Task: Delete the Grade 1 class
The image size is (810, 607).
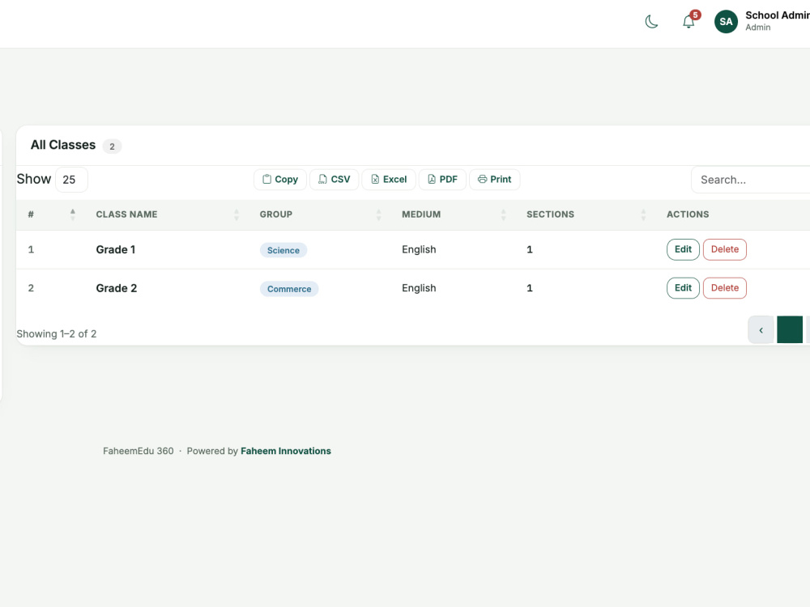Action: (x=725, y=249)
